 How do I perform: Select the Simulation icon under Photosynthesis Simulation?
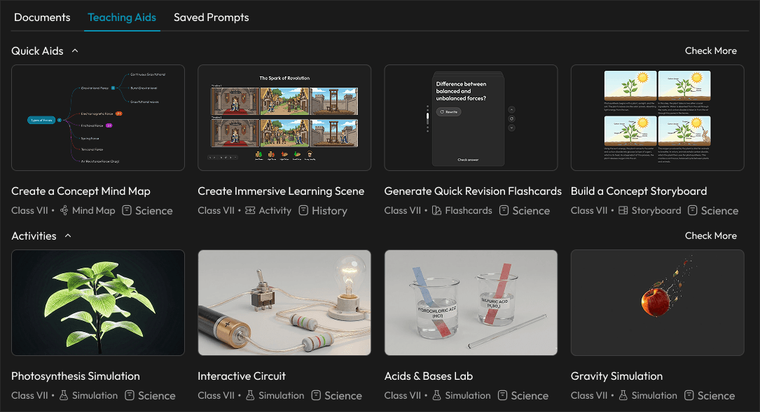[x=63, y=395]
